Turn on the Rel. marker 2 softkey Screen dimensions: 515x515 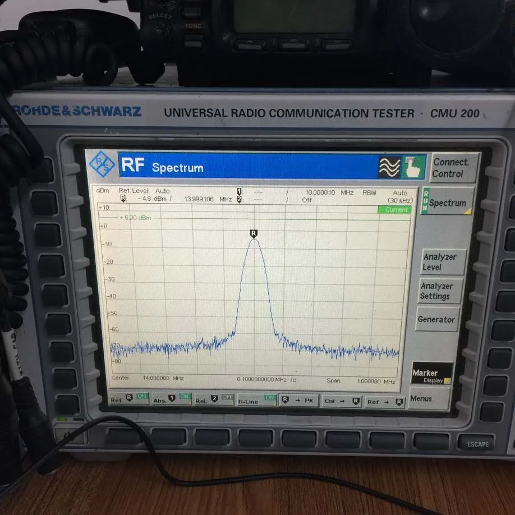(x=214, y=399)
